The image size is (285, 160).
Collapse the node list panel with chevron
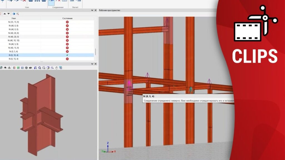tap(92, 10)
